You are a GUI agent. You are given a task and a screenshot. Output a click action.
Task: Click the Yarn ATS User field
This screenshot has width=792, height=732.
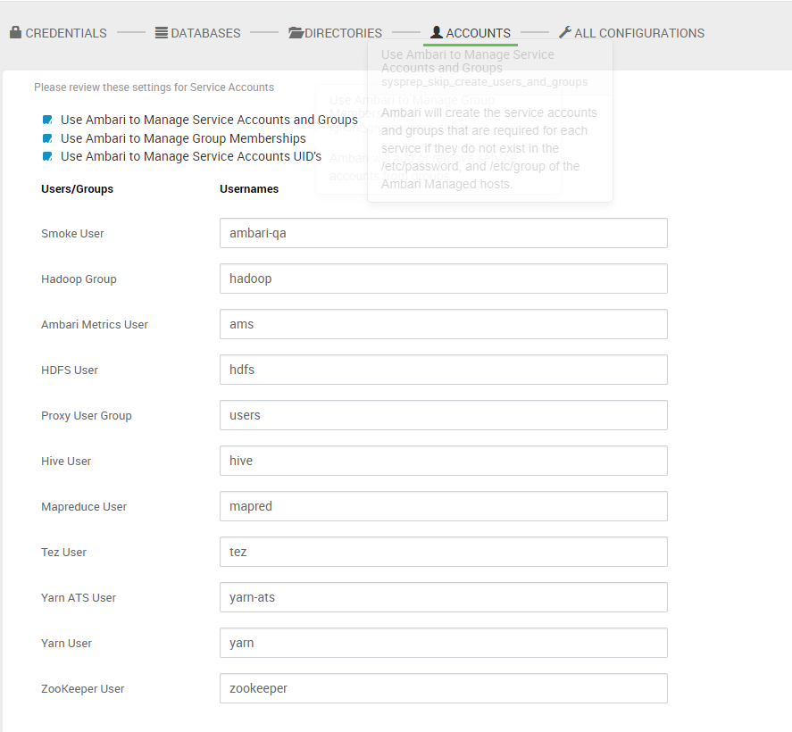click(x=444, y=597)
